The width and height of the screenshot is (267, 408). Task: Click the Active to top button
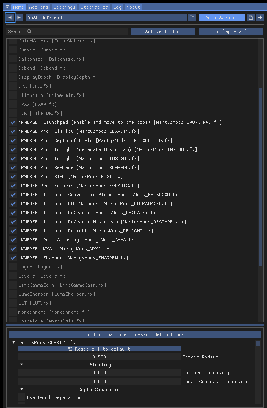click(163, 31)
